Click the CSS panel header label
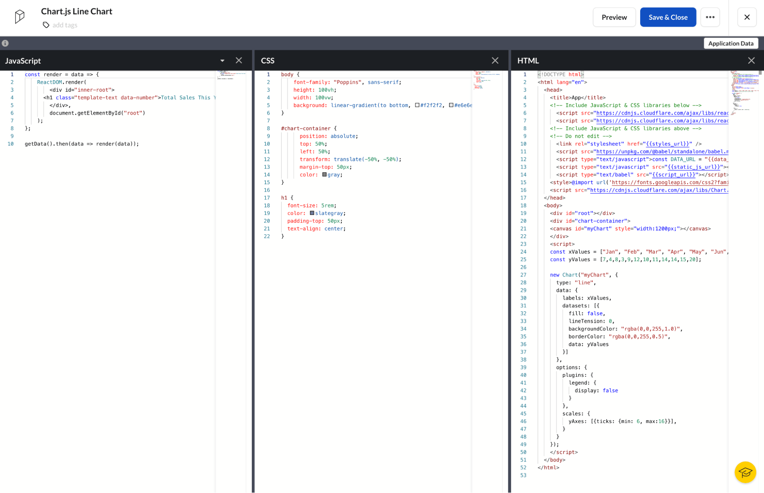764x493 pixels. point(268,61)
